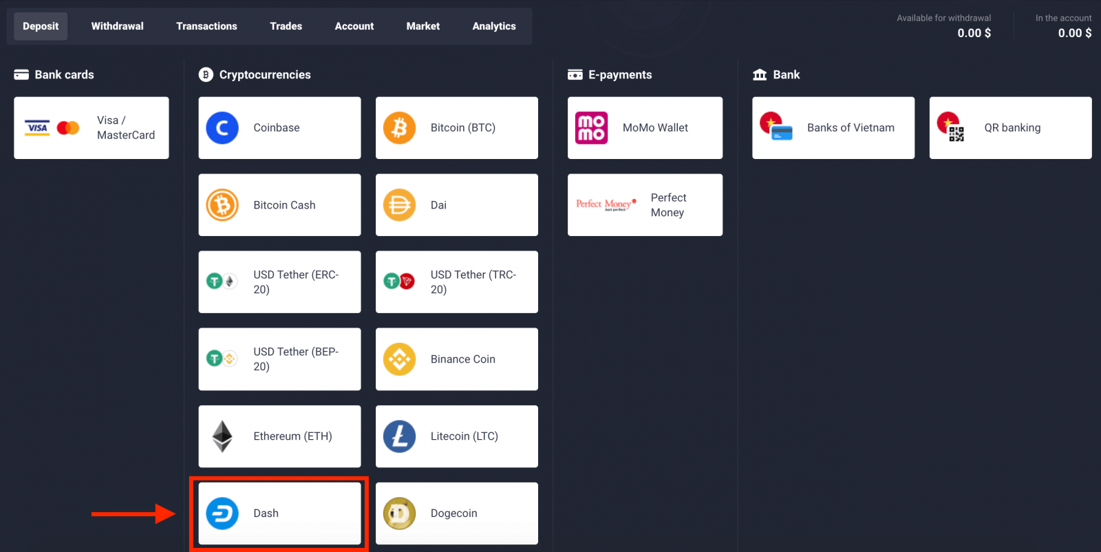The height and width of the screenshot is (552, 1101).
Task: Click the Litecoin icon
Action: coord(400,436)
